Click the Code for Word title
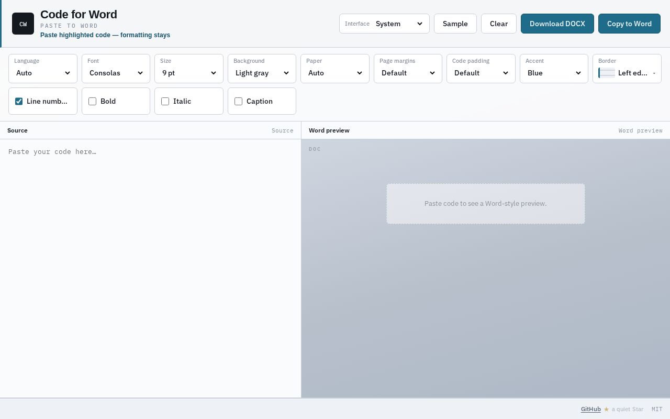Viewport: 670px width, 419px height. click(79, 15)
